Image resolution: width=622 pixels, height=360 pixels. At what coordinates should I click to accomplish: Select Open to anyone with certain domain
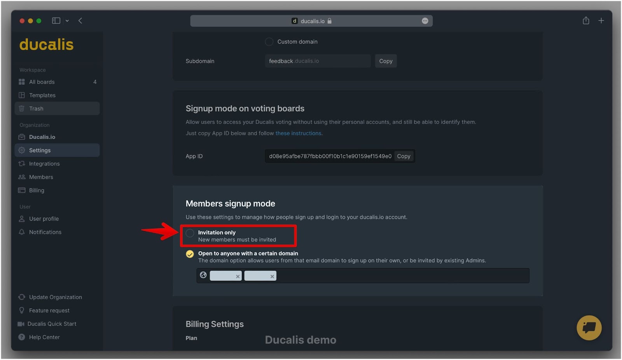(190, 254)
